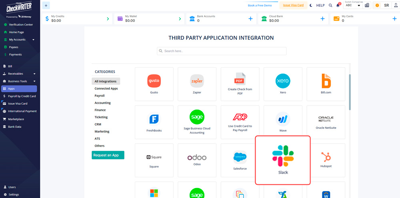Image resolution: width=400 pixels, height=198 pixels.
Task: Open the Square integration
Action: pos(154,160)
